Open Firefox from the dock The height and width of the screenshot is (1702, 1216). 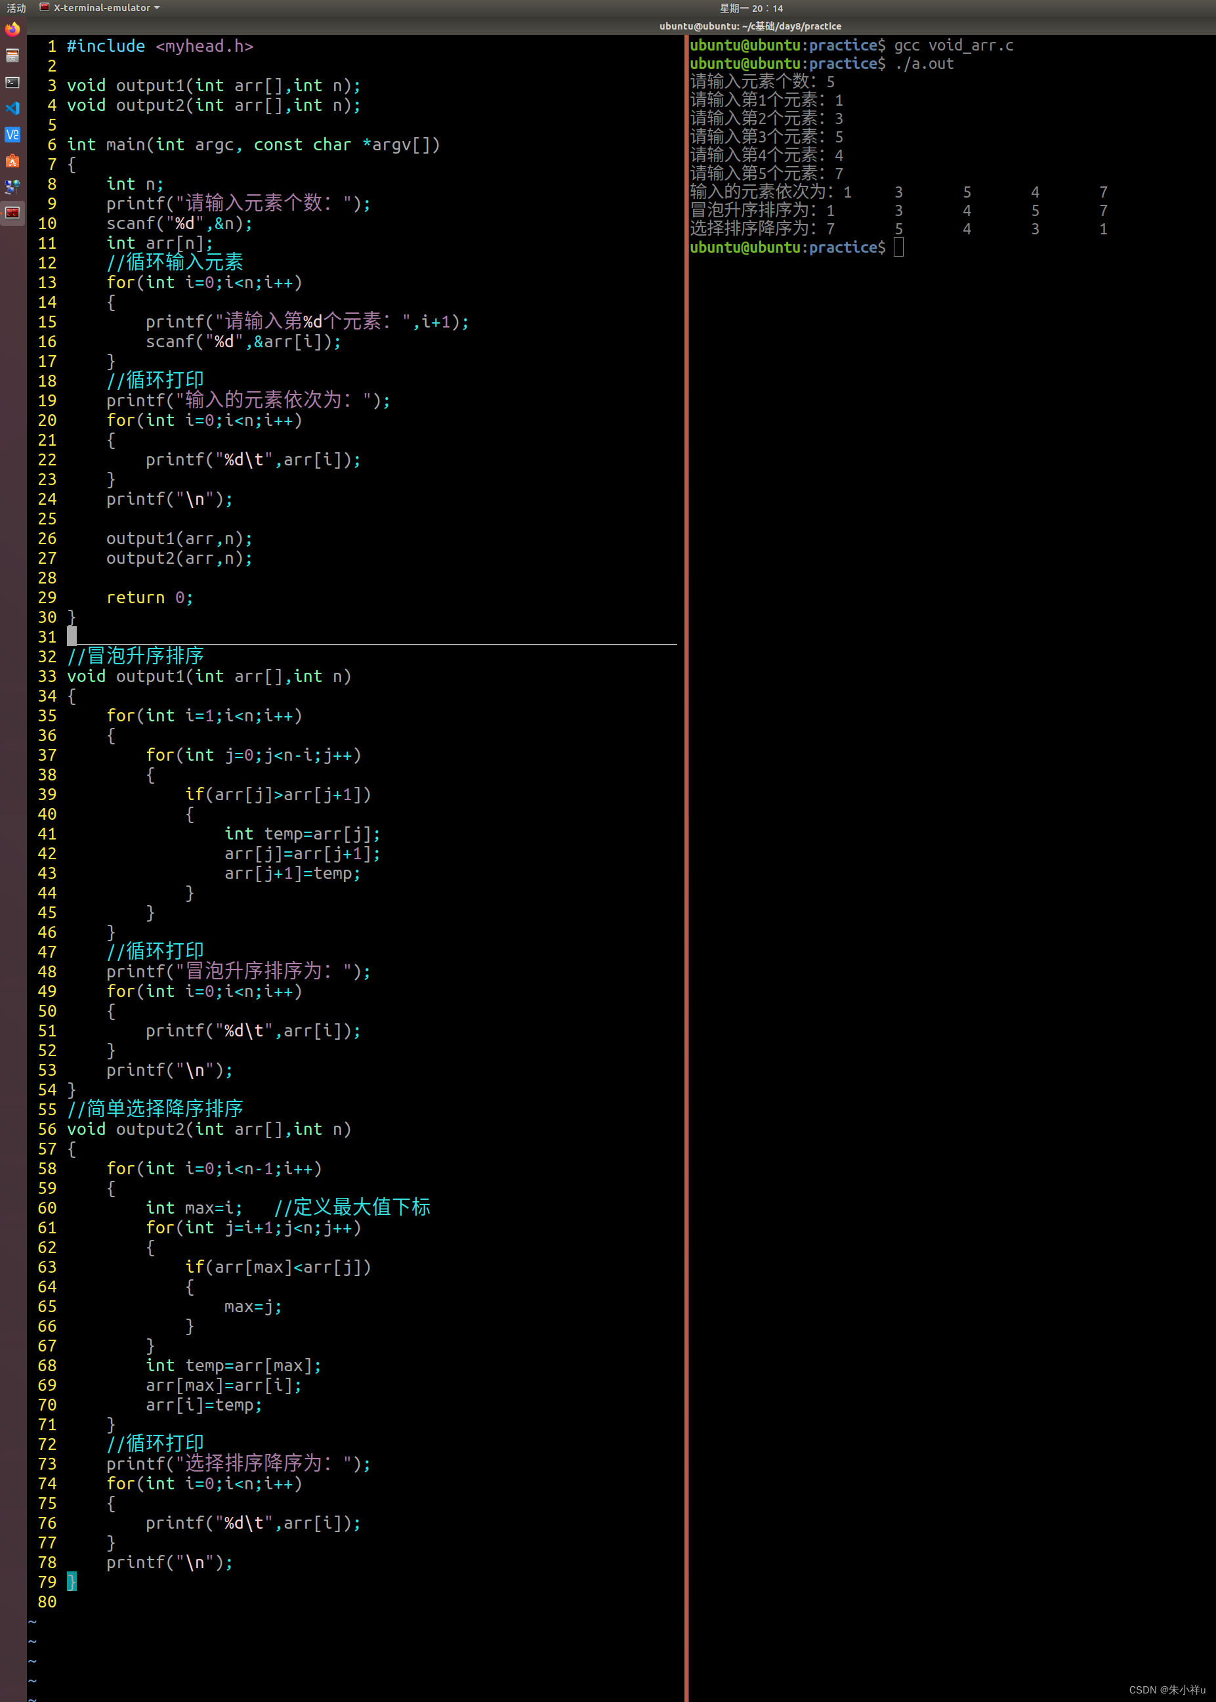coord(12,30)
